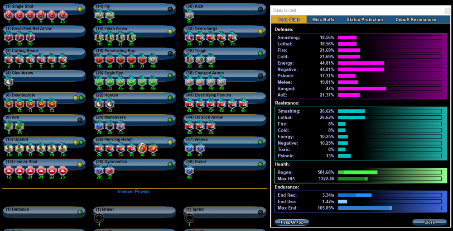Click the Close button in the Totals window
This screenshot has width=453, height=231.
point(429,222)
